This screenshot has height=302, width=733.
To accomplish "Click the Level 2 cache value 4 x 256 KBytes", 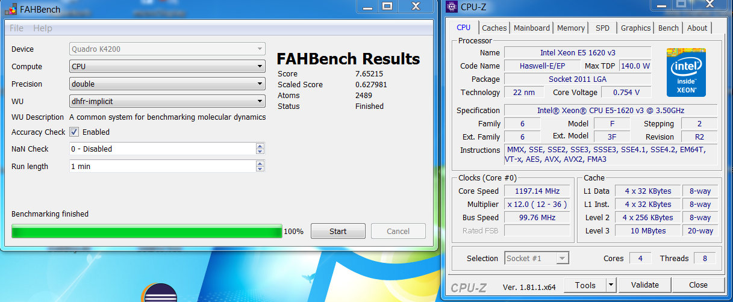I will pos(647,218).
